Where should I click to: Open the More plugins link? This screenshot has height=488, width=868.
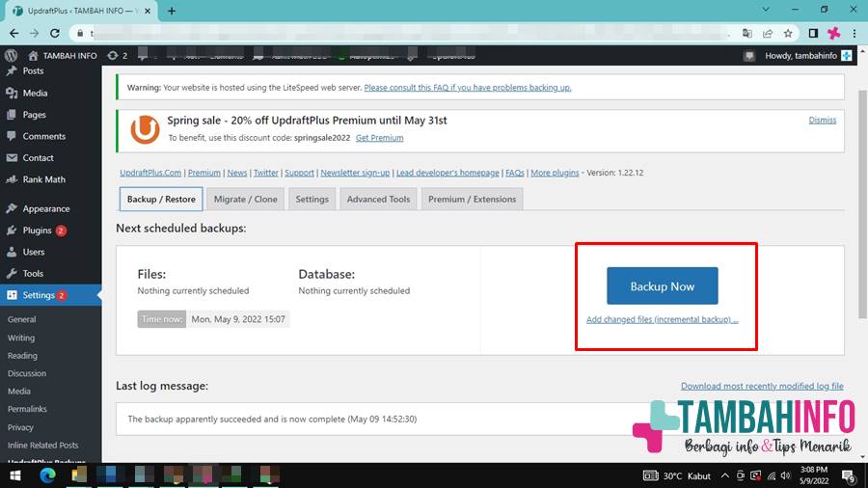tap(555, 173)
